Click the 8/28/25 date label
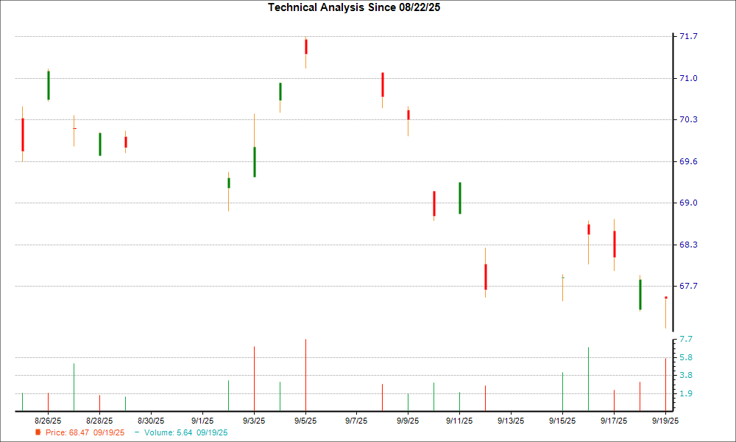The width and height of the screenshot is (736, 442). (x=99, y=421)
